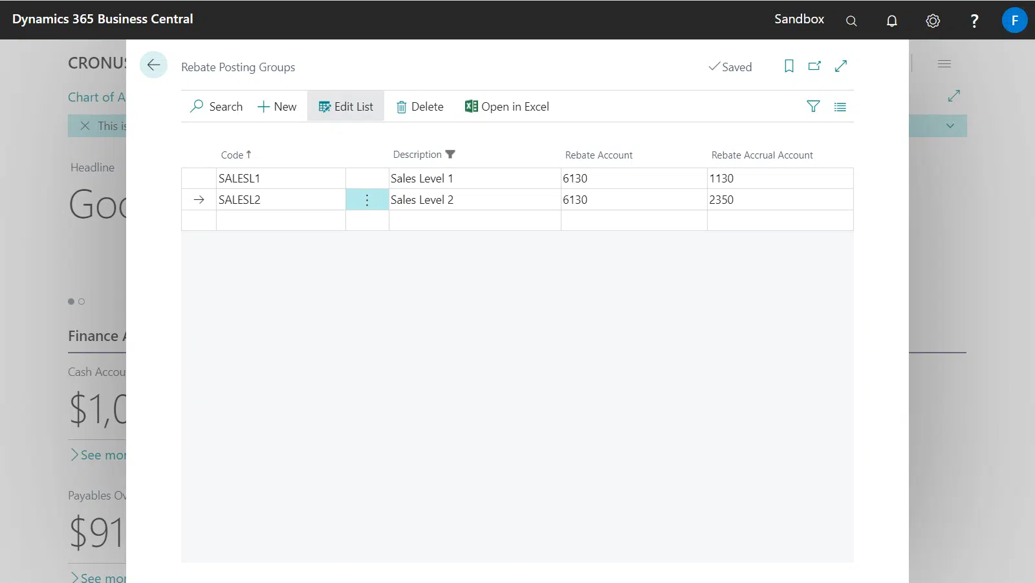Click the Sandbox environment label
Screen dimensions: 1035x583
(x=799, y=19)
